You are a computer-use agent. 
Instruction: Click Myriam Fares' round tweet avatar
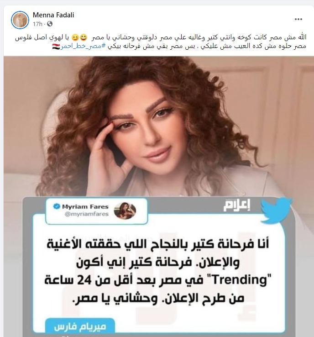tap(125, 211)
